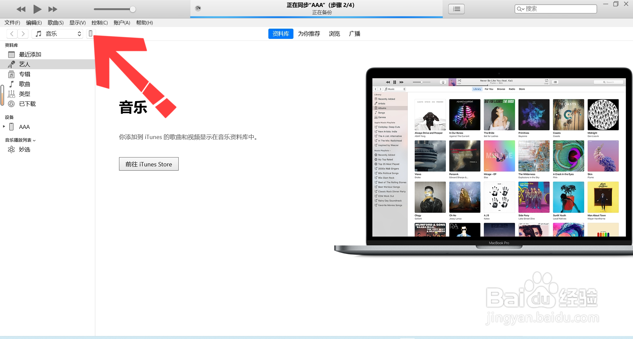Open the 控制(C) menu
The width and height of the screenshot is (633, 339).
pyautogui.click(x=100, y=23)
